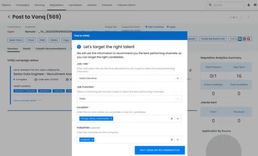This screenshot has height=156, width=258.
Task: Click the Create Job Board Link button
Action: click(x=213, y=39)
